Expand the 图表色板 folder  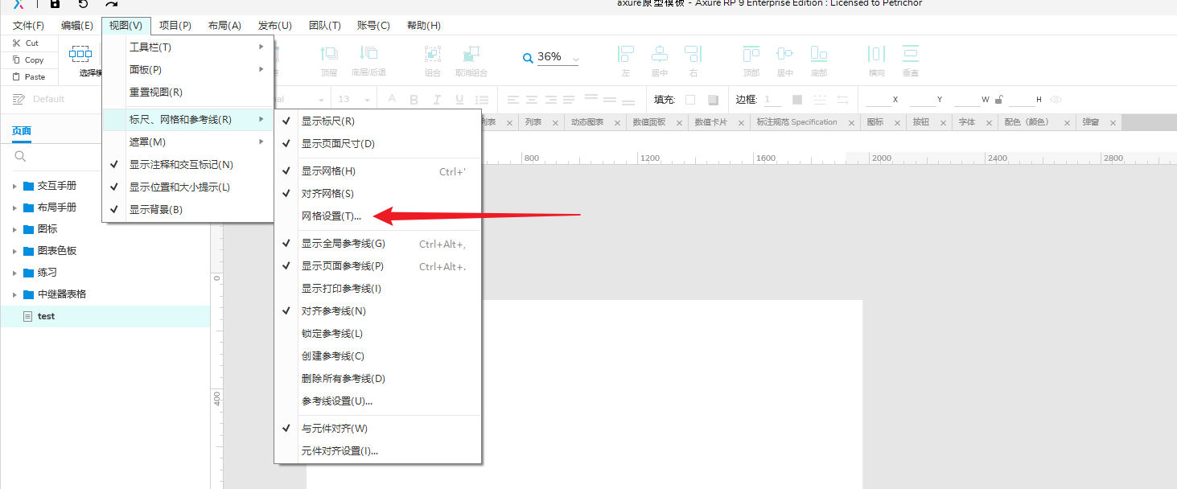(x=14, y=251)
